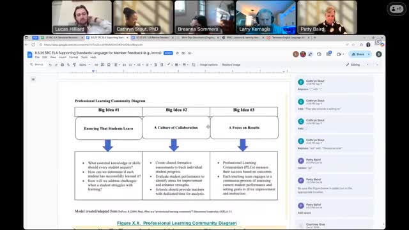Click the Replace image button
Screen dimensions: 409x230
231,65
